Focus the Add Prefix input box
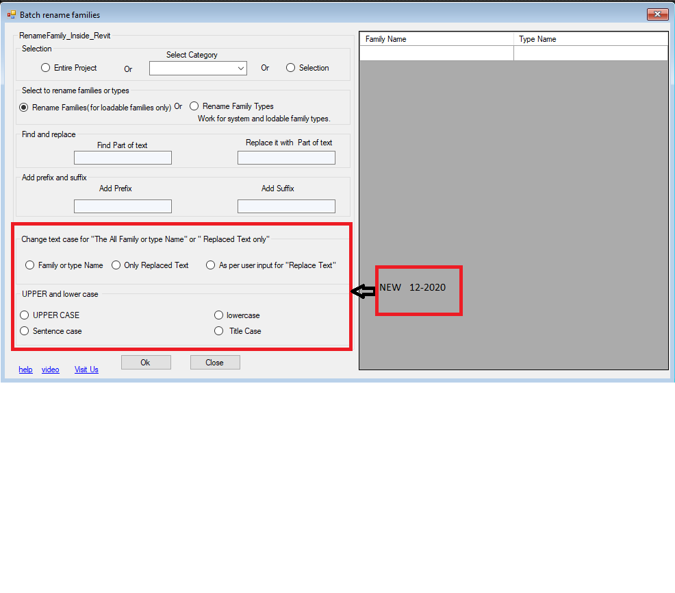Viewport: 675px width, 593px height. point(123,206)
